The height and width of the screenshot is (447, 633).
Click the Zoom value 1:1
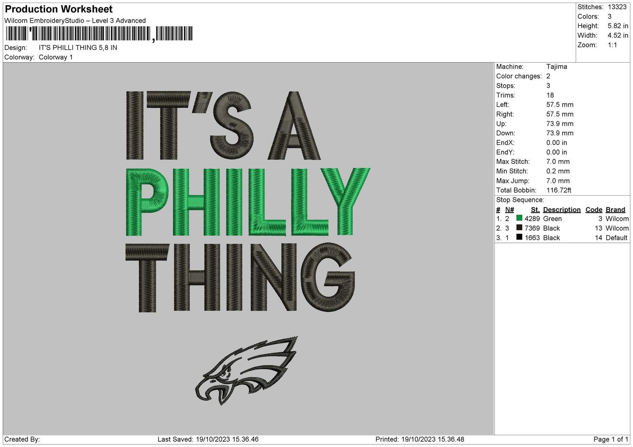coord(612,45)
